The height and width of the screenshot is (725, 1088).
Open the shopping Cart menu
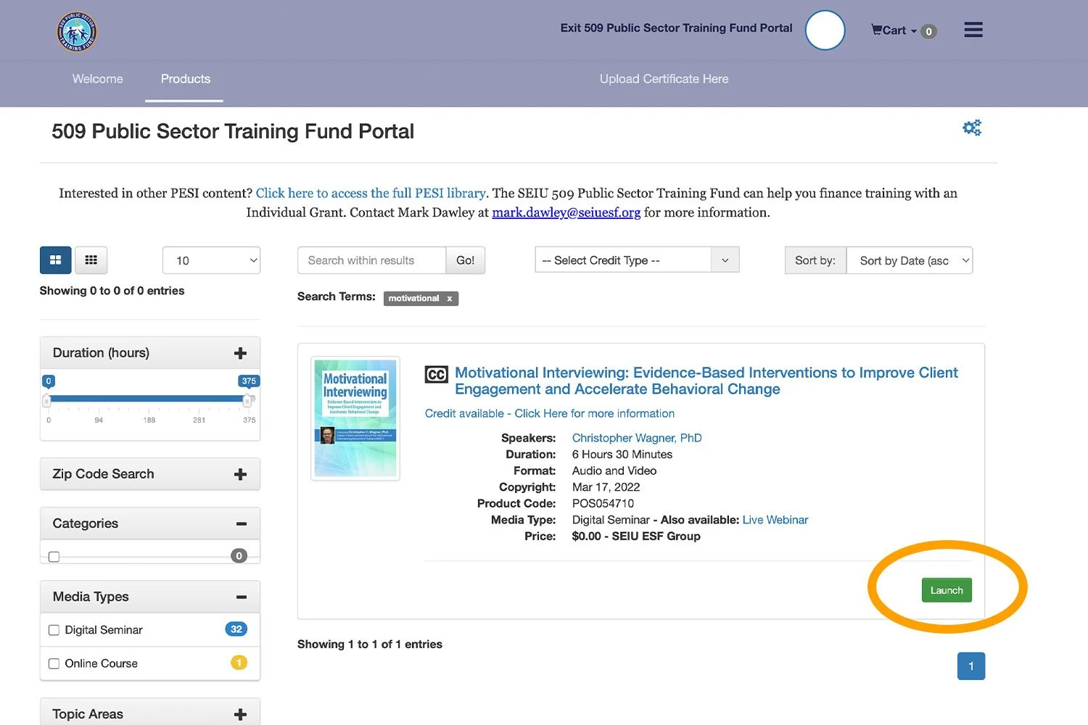pos(902,30)
